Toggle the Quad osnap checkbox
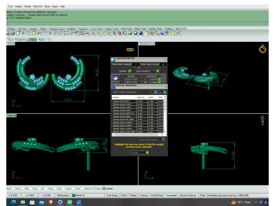 click(x=64, y=189)
